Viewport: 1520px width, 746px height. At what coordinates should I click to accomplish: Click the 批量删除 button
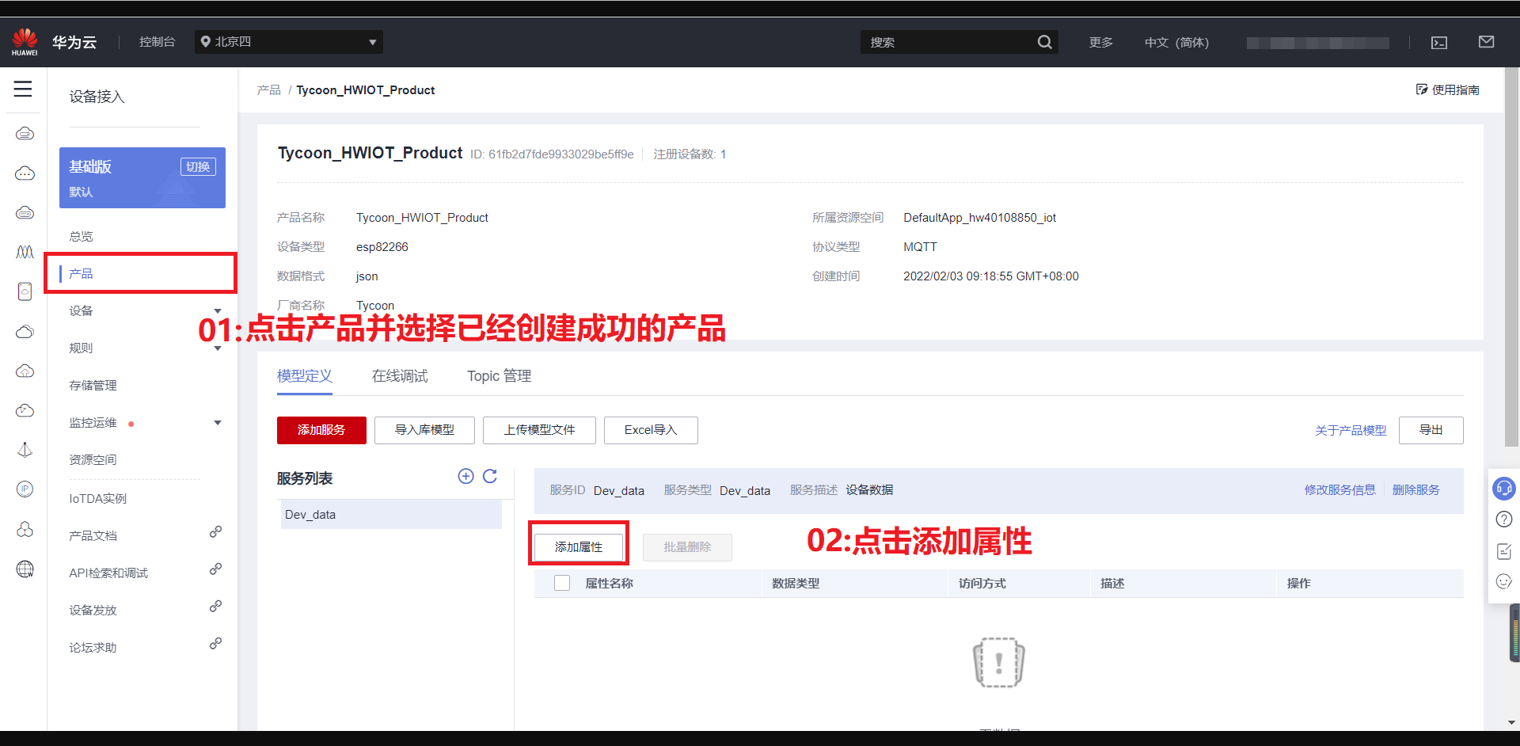[x=687, y=546]
